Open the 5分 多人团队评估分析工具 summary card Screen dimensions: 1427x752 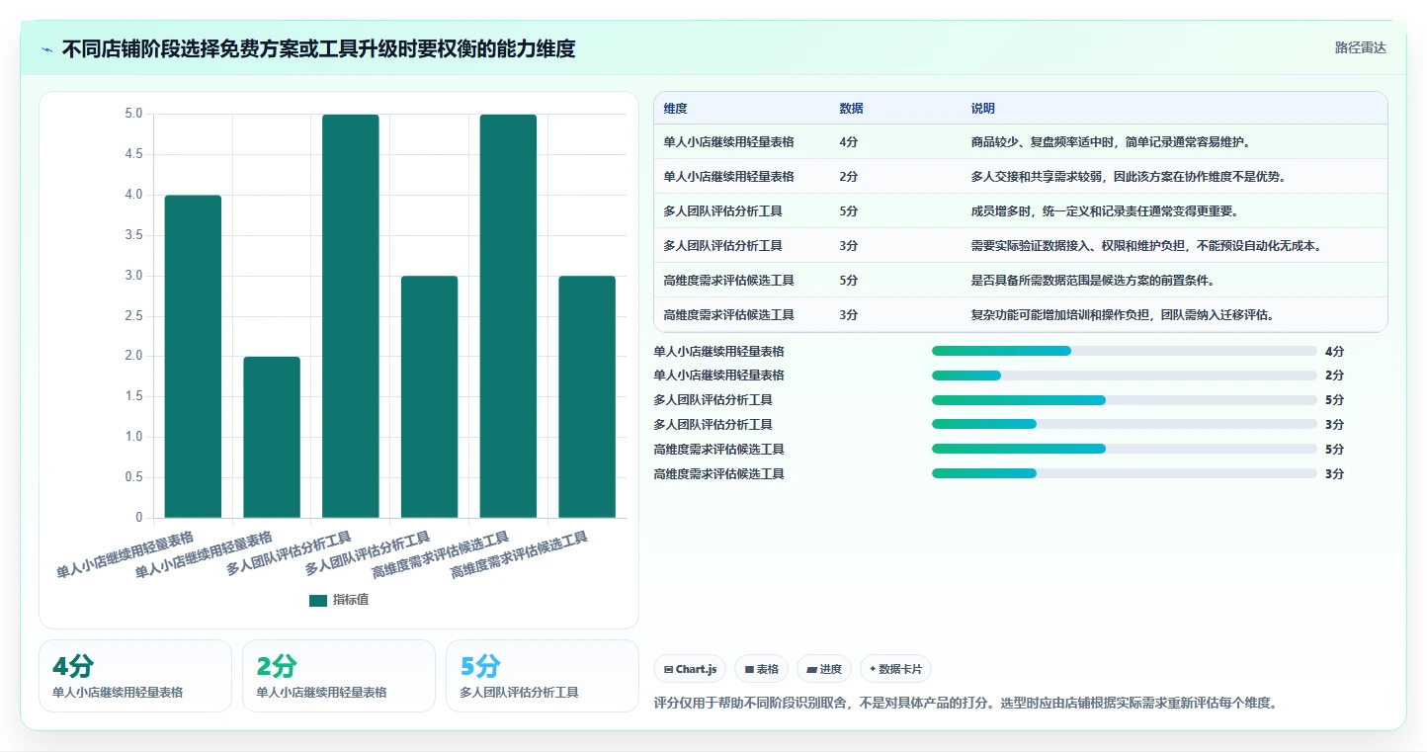(543, 676)
